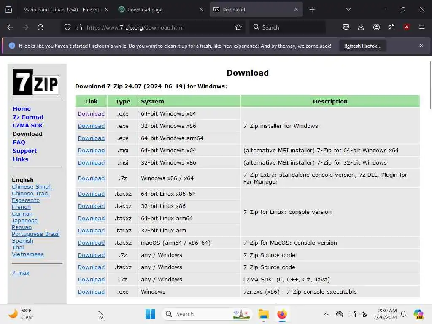The width and height of the screenshot is (432, 324).
Task: Open the weather widget showing 68°F
Action: (x=21, y=314)
